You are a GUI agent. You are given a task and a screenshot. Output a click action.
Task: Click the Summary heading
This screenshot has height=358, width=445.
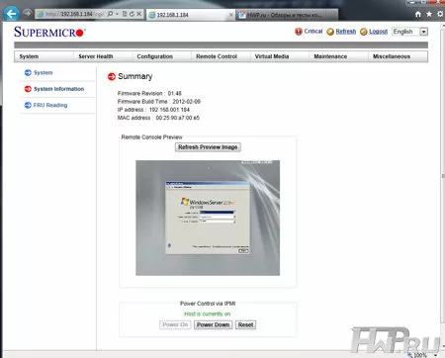pyautogui.click(x=134, y=76)
